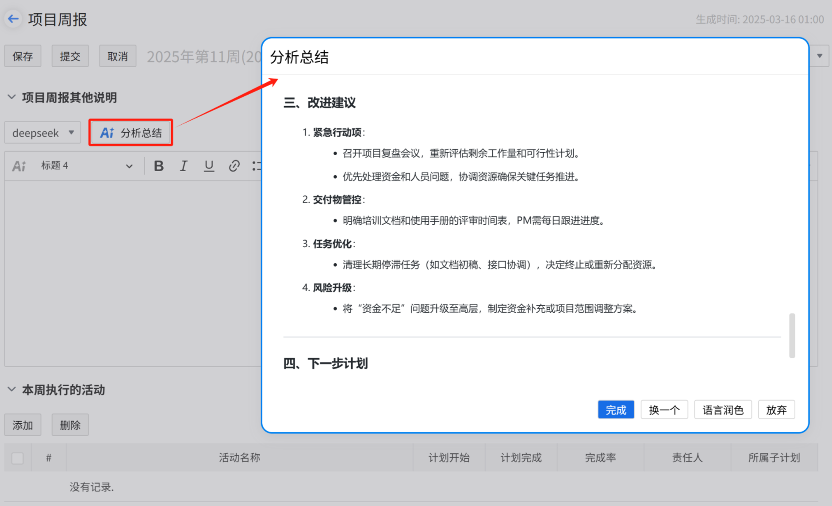The height and width of the screenshot is (506, 832).
Task: Open the deepseek model dropdown
Action: (42, 132)
